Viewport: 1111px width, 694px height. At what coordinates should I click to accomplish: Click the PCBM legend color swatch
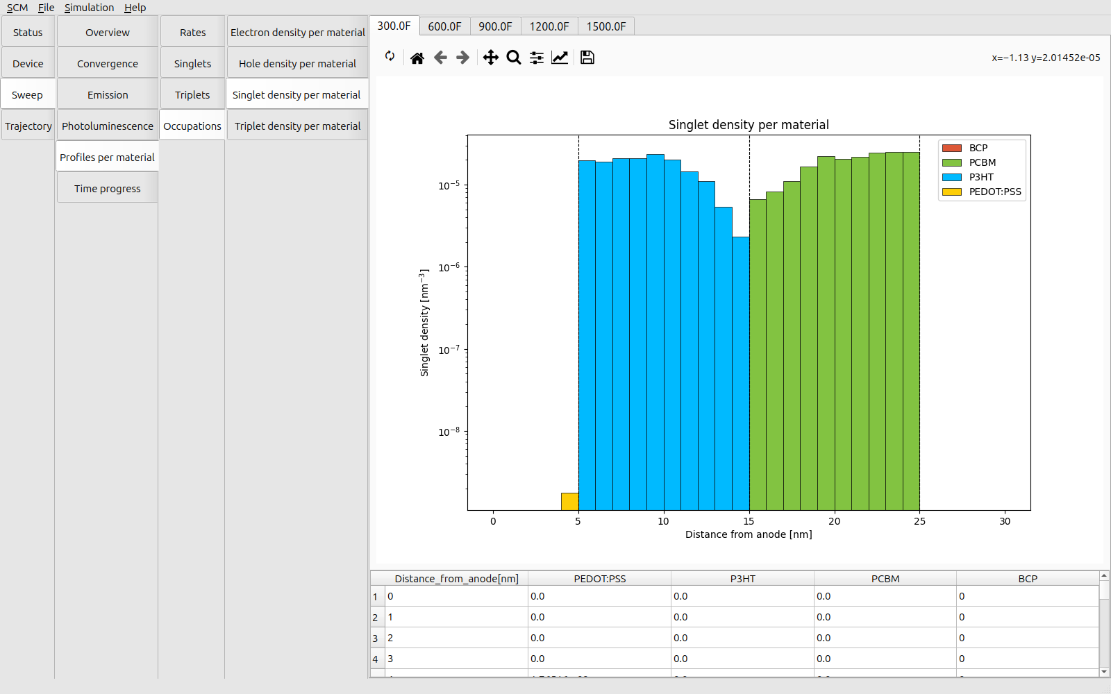951,162
